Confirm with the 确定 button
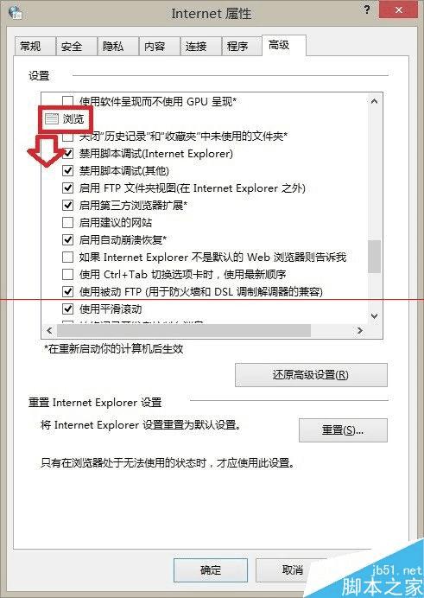The image size is (424, 598). [211, 570]
